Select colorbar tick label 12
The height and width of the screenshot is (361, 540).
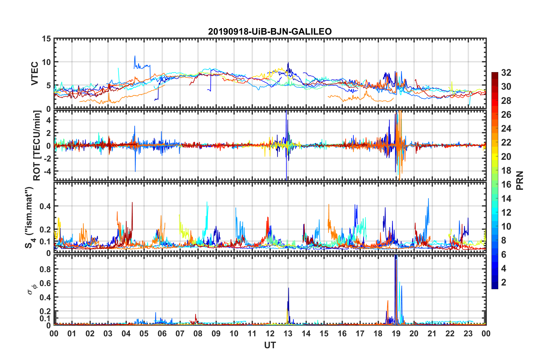tap(506, 213)
